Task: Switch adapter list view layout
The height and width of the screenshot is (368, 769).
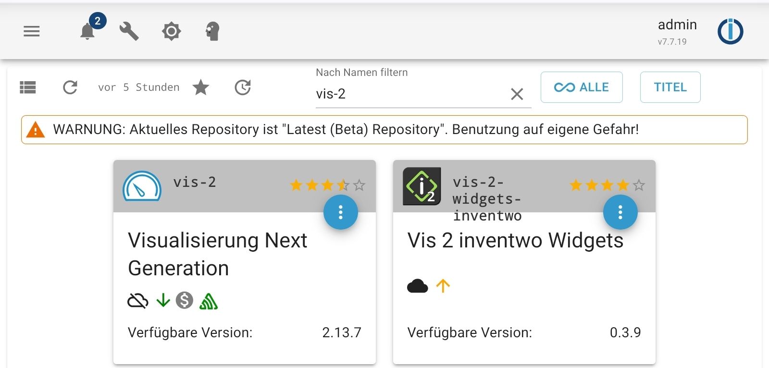Action: (x=28, y=87)
